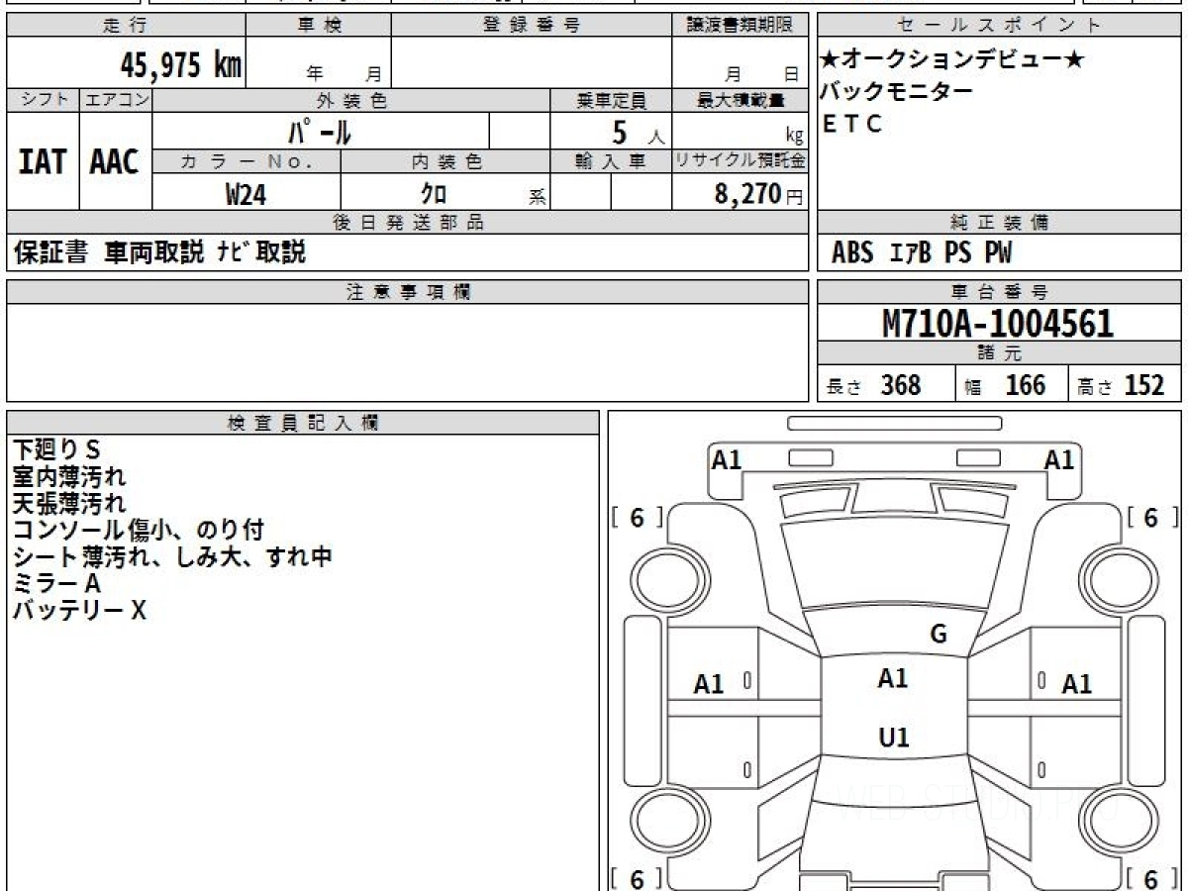Screen dimensions: 1188x891
Task: Click the mileage value 45,975 km
Action: 181,65
